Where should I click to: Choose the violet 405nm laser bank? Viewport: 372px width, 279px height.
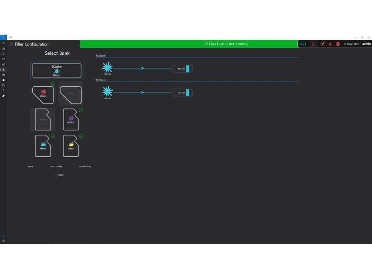coord(71,120)
